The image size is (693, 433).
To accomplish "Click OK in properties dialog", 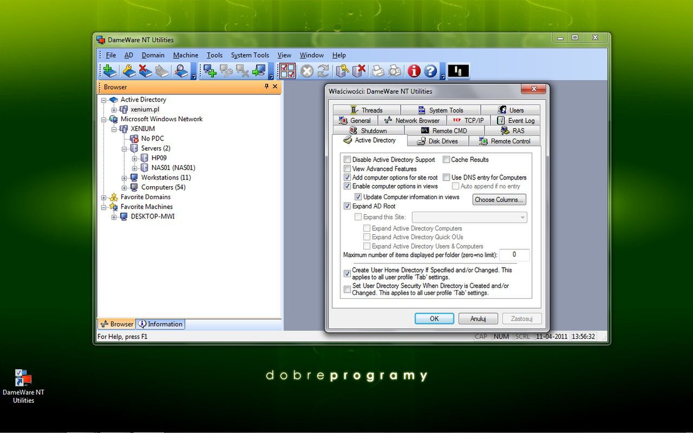I will coord(434,319).
